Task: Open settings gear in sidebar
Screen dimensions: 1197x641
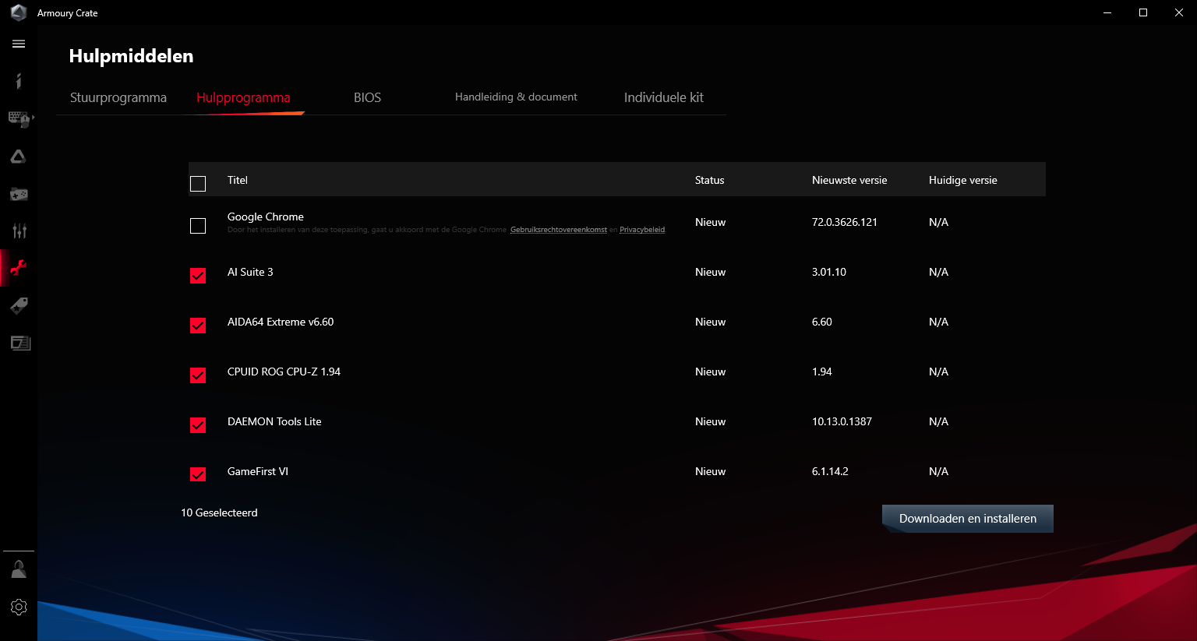Action: pos(19,607)
